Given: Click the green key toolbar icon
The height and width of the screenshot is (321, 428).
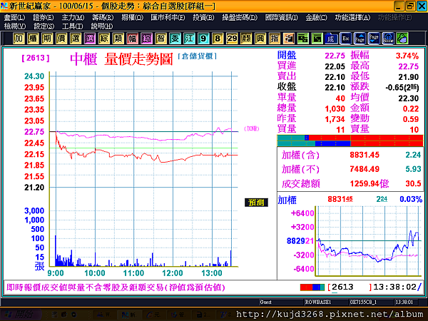Looking at the screenshot, I should [x=402, y=39].
